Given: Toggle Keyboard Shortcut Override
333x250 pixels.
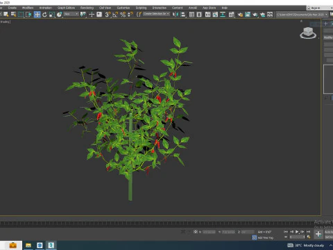Looking at the screenshot, I should coord(99,15).
